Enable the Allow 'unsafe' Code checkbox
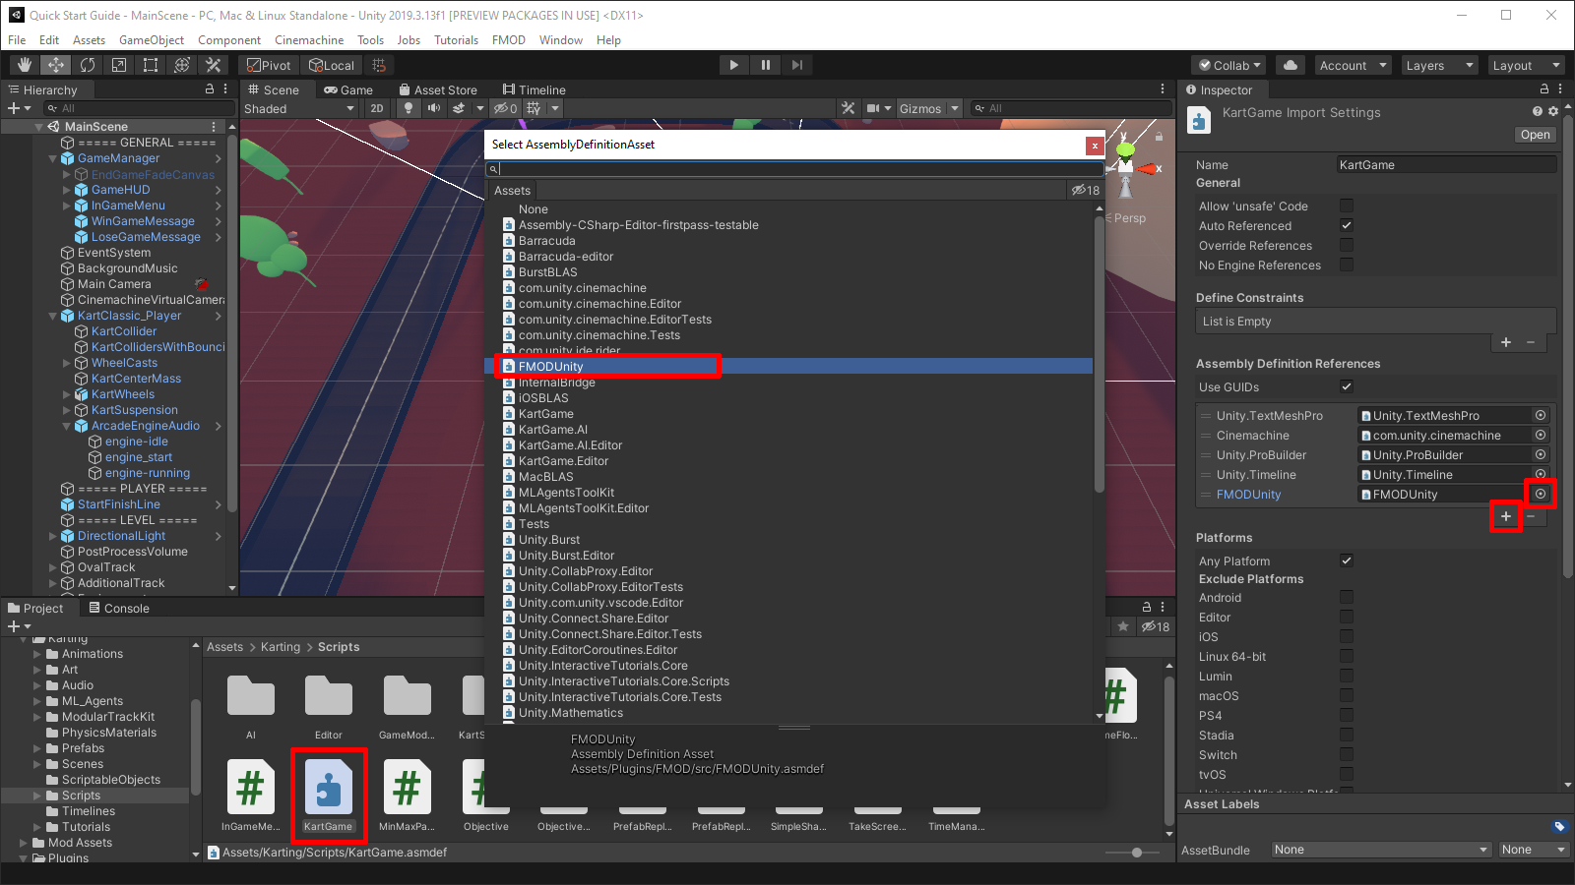The image size is (1575, 885). (x=1347, y=206)
